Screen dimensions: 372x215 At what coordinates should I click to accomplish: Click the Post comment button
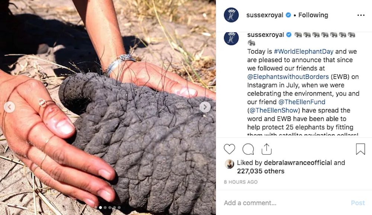coord(358,203)
